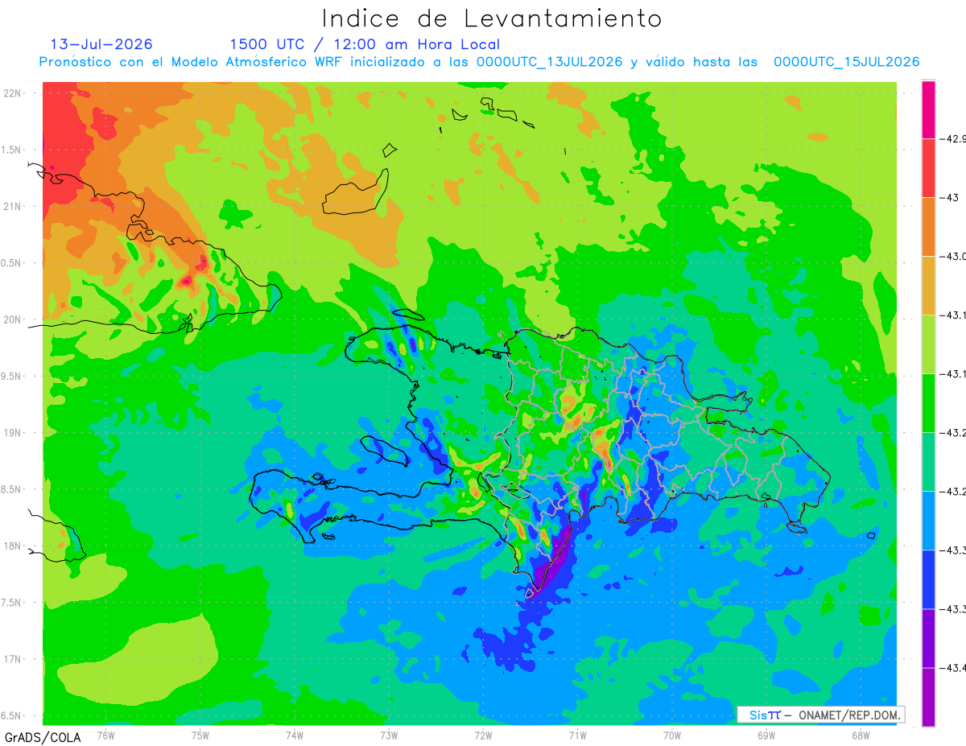Click the "6.5N" latitude label

(10, 715)
